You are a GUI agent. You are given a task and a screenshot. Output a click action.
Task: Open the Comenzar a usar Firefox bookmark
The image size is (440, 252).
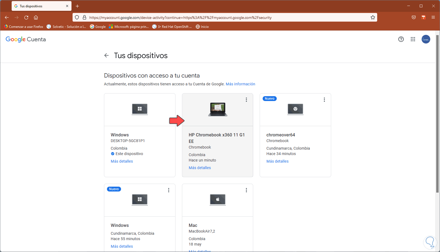(24, 27)
